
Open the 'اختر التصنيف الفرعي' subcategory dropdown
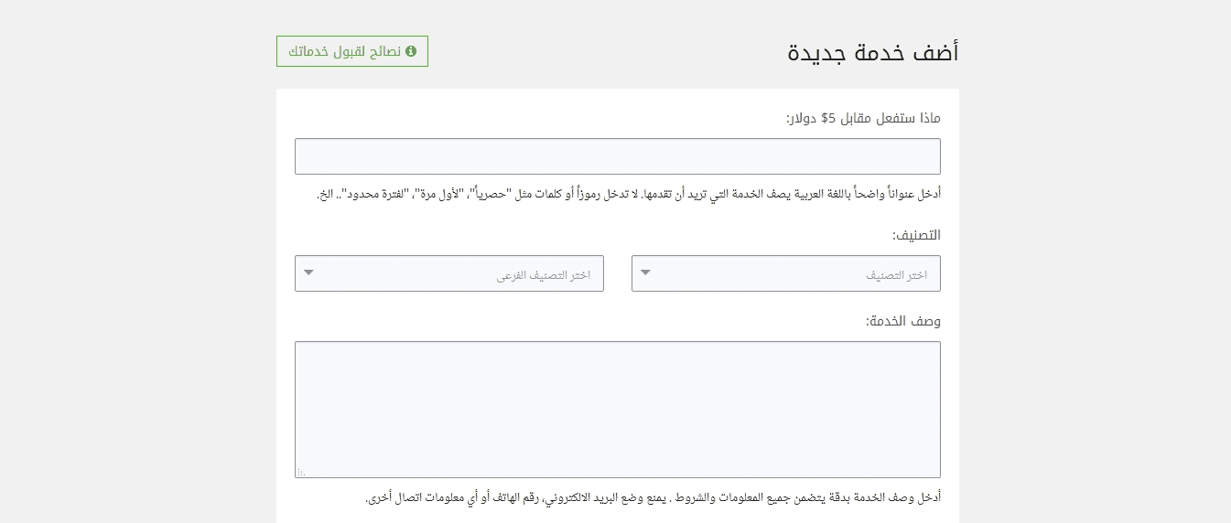click(x=448, y=273)
